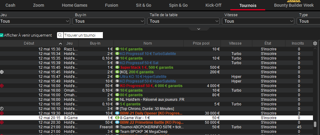Open the Type filter dropdown
The height and width of the screenshot is (135, 320).
coord(308,21)
